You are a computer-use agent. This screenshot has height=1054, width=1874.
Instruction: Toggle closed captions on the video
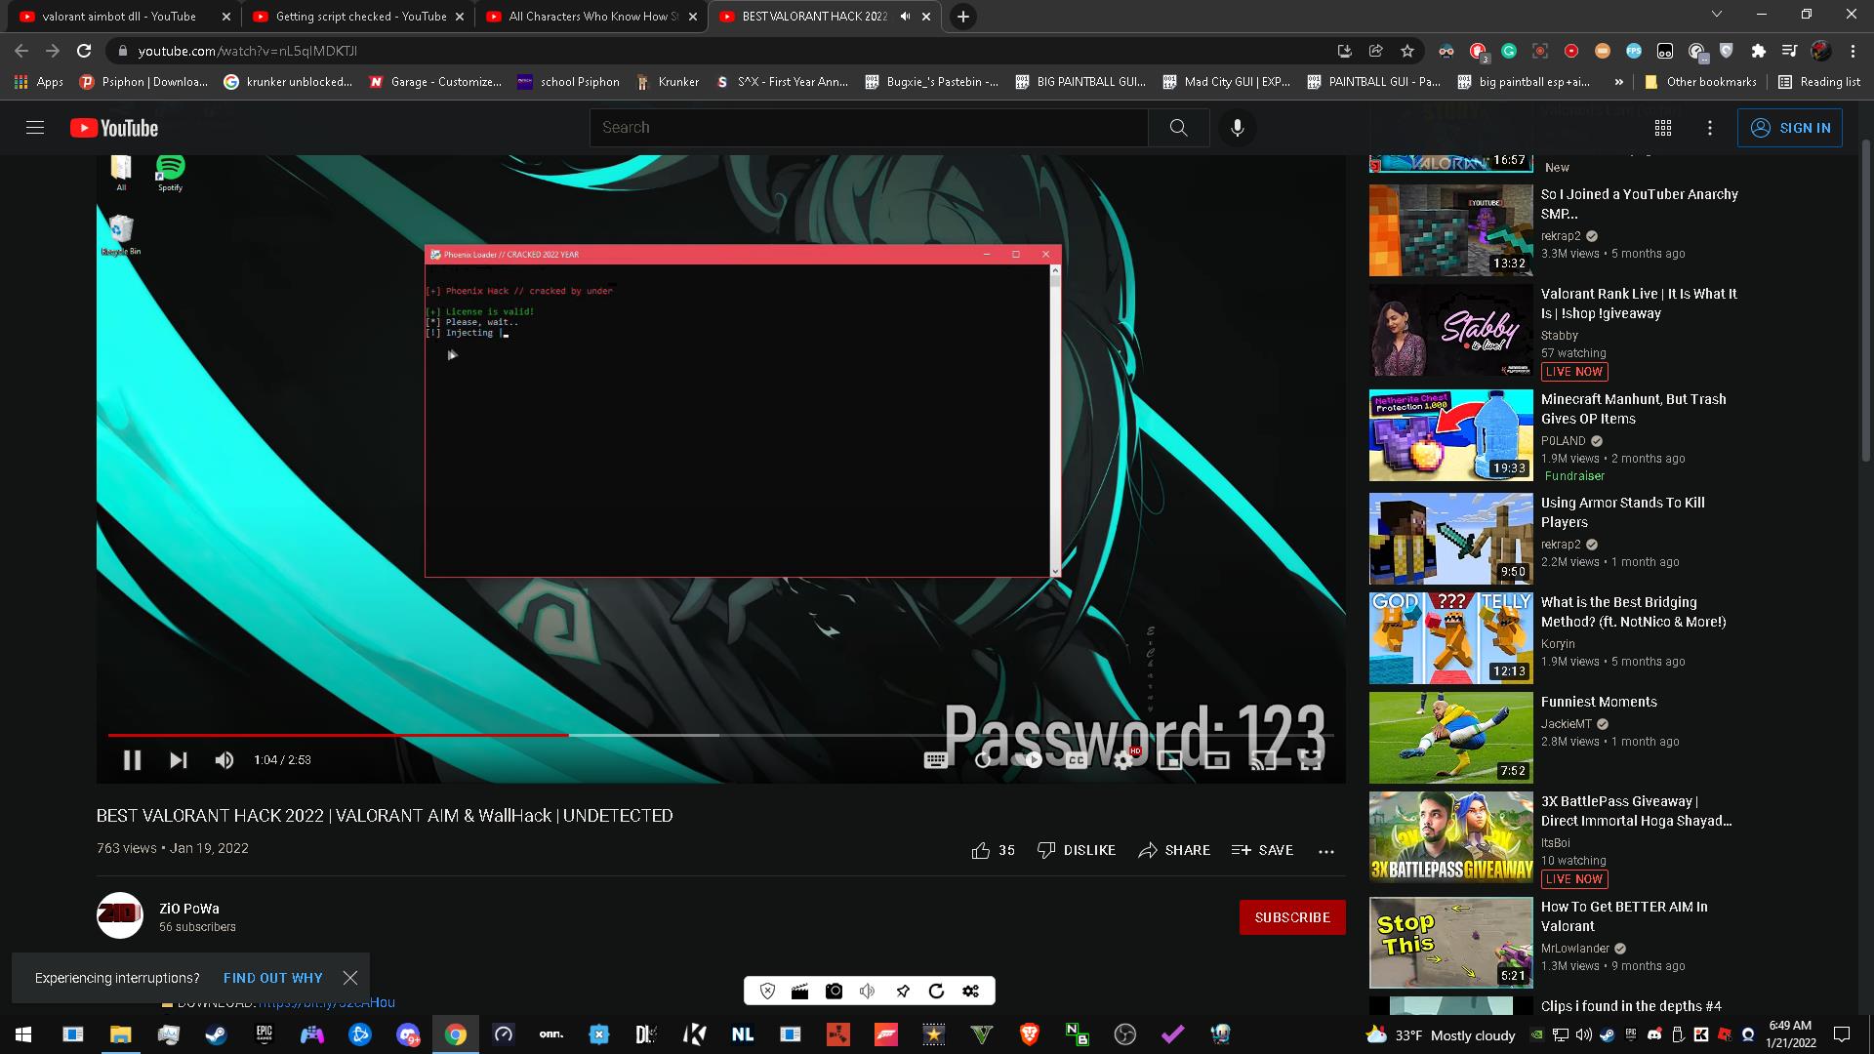tap(1077, 760)
